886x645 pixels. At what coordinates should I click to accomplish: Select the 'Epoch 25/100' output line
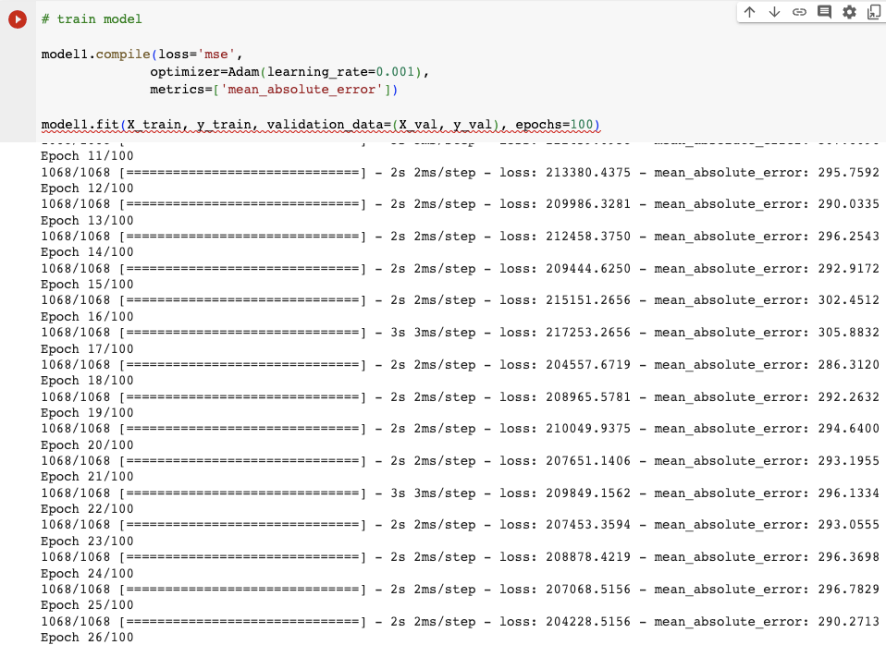(87, 605)
